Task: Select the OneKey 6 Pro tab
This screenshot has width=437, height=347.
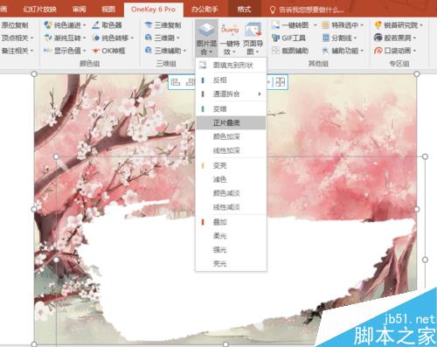Action: pos(154,10)
